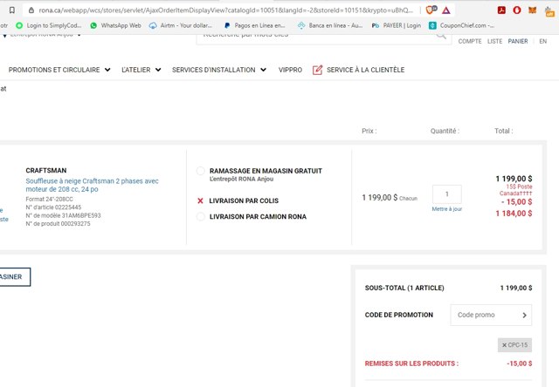
Task: Expand Promotions et circulaire menu
Action: pos(59,70)
